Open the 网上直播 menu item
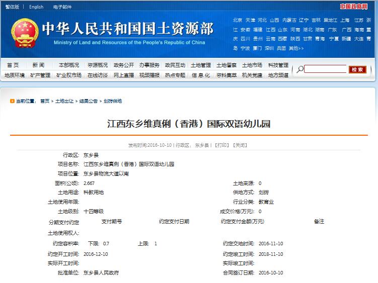 pos(124,75)
